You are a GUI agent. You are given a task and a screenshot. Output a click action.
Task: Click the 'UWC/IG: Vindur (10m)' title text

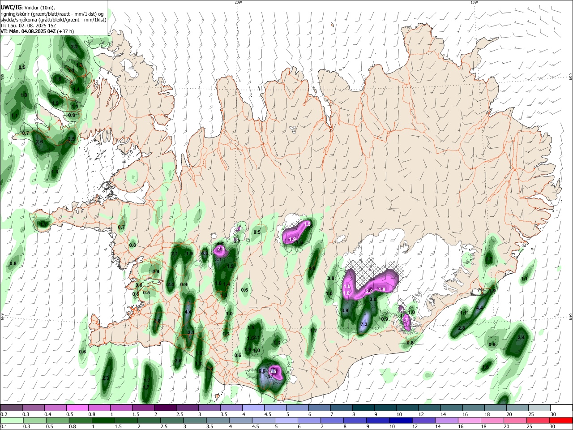27,7
